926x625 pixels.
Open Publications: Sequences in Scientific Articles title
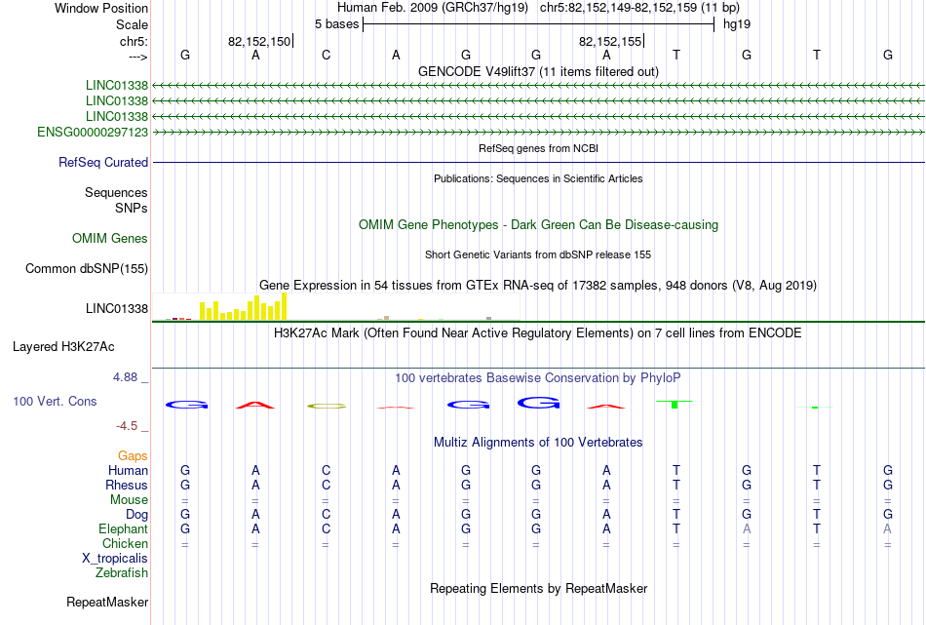538,178
